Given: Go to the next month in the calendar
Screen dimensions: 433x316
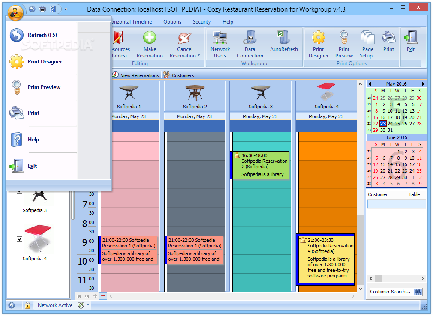Looking at the screenshot, I should (x=423, y=84).
